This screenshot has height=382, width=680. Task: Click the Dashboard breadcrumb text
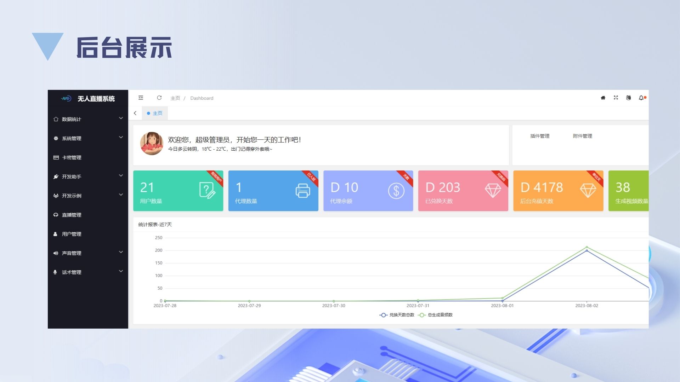point(202,98)
